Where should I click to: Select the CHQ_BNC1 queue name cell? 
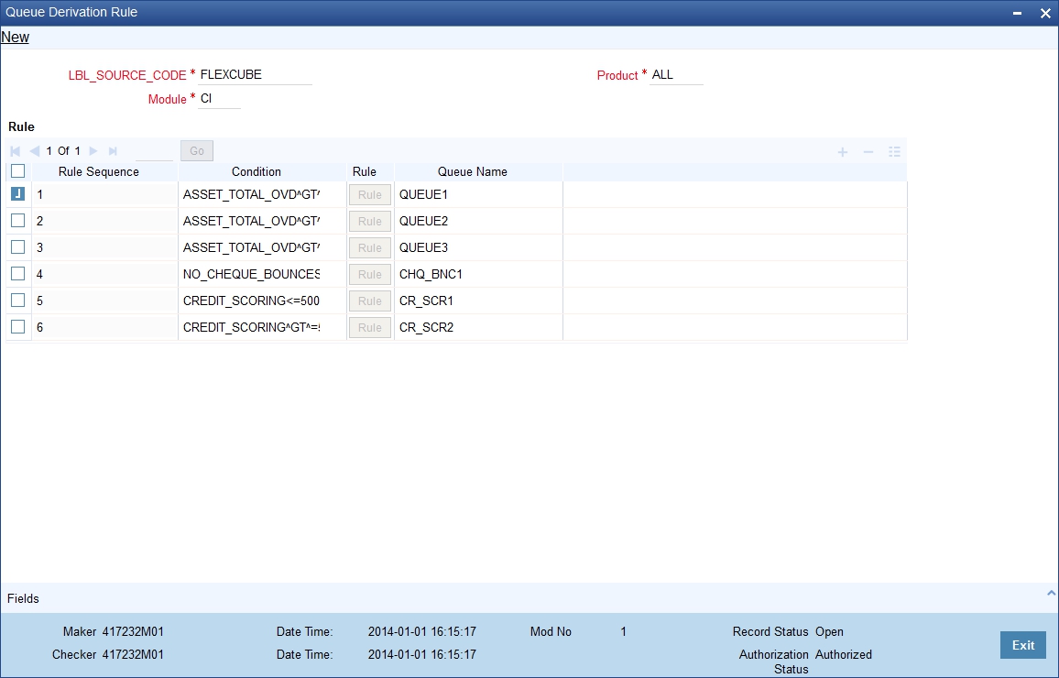coord(478,274)
